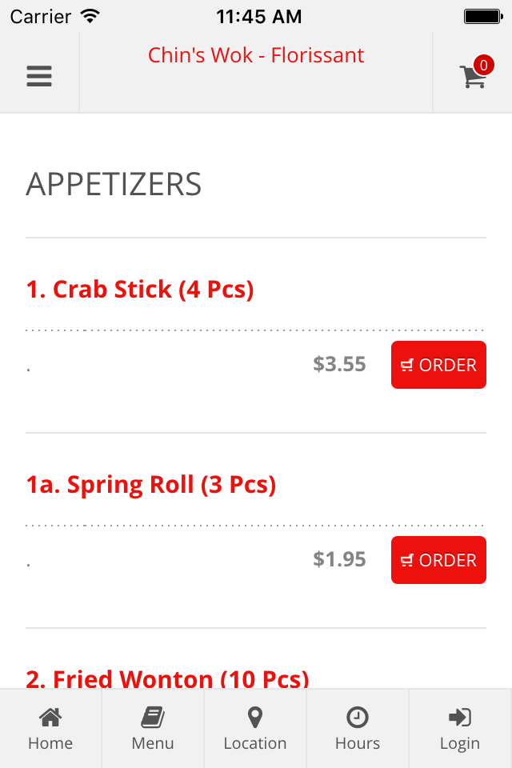Select the 1a. Spring Roll (3 Pcs) item
This screenshot has height=768, width=512.
(151, 485)
